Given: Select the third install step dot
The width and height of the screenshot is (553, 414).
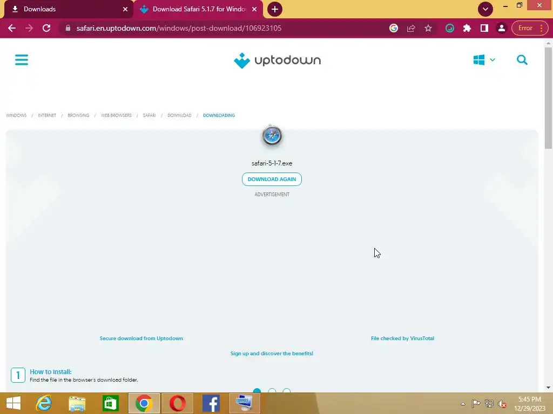Looking at the screenshot, I should 287,391.
